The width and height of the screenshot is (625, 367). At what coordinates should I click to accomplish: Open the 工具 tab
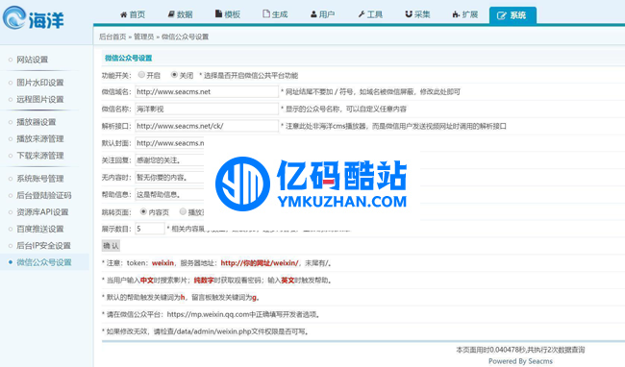point(370,14)
